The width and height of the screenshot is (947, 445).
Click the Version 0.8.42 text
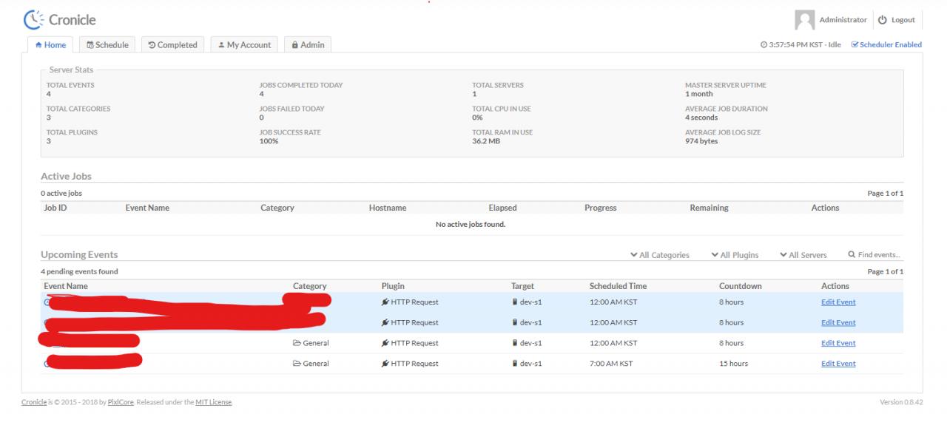(901, 402)
